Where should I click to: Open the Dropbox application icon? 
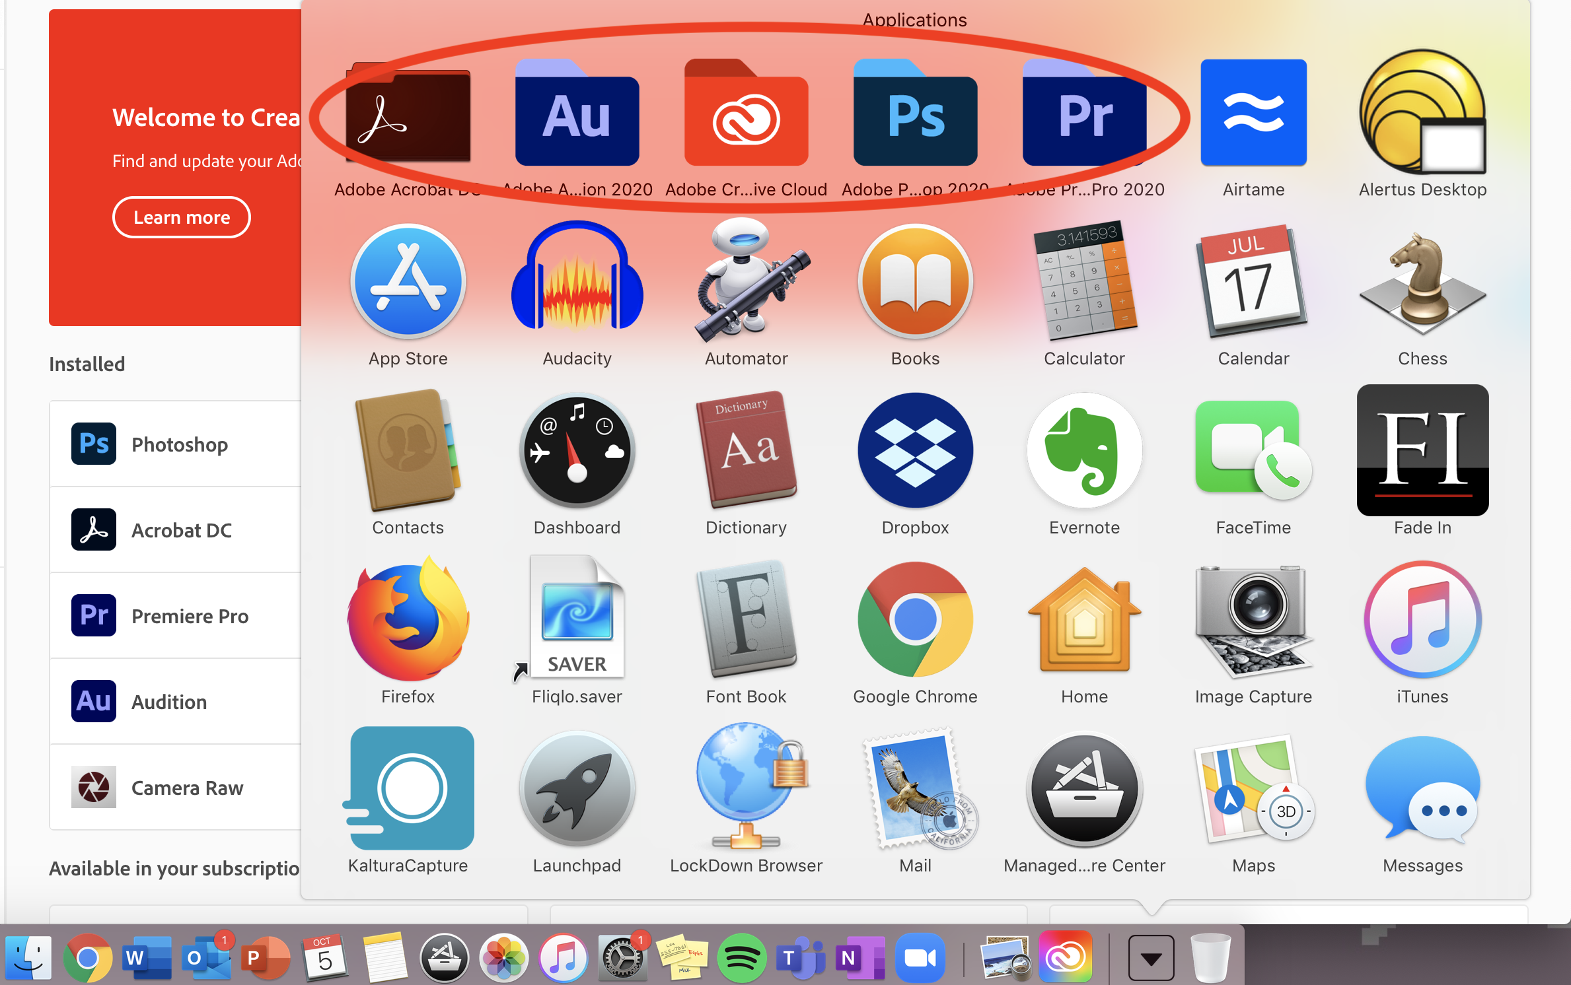pyautogui.click(x=915, y=451)
